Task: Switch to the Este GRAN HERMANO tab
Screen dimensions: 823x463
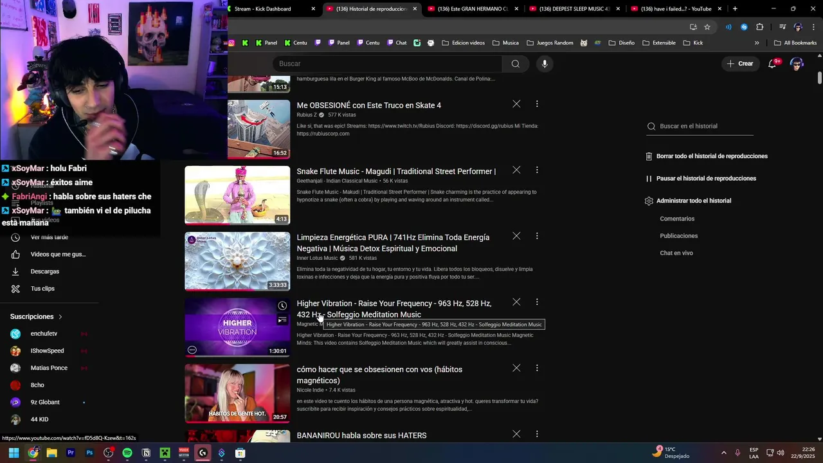Action: click(473, 9)
